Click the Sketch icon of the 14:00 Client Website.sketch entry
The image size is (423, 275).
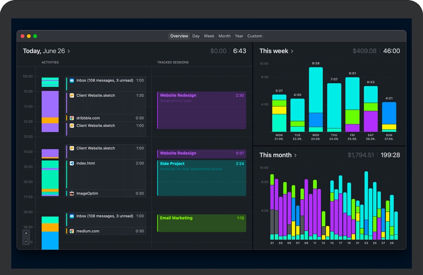point(72,148)
